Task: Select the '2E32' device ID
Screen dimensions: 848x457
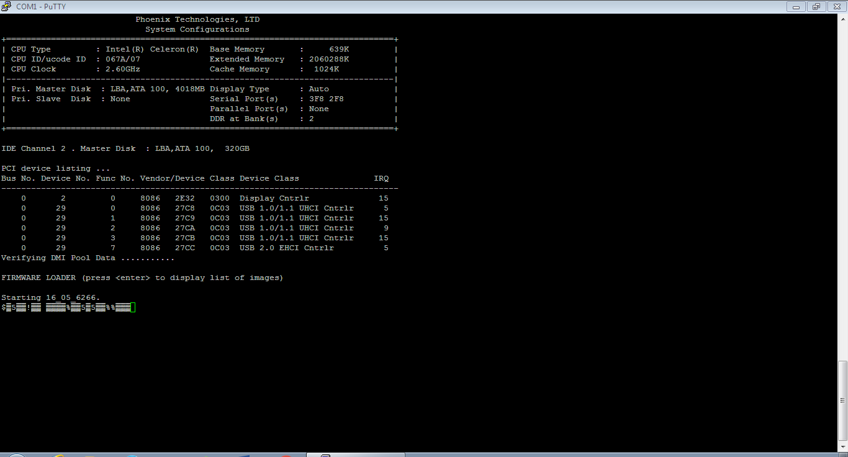Action: (185, 199)
